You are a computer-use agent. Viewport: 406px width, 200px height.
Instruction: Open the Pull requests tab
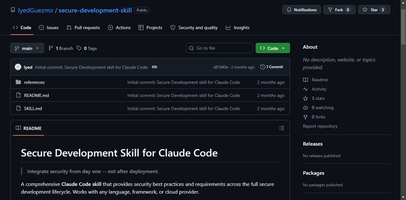tap(83, 28)
